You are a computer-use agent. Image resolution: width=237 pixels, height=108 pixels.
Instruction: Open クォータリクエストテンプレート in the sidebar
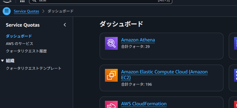pyautogui.click(x=33, y=68)
